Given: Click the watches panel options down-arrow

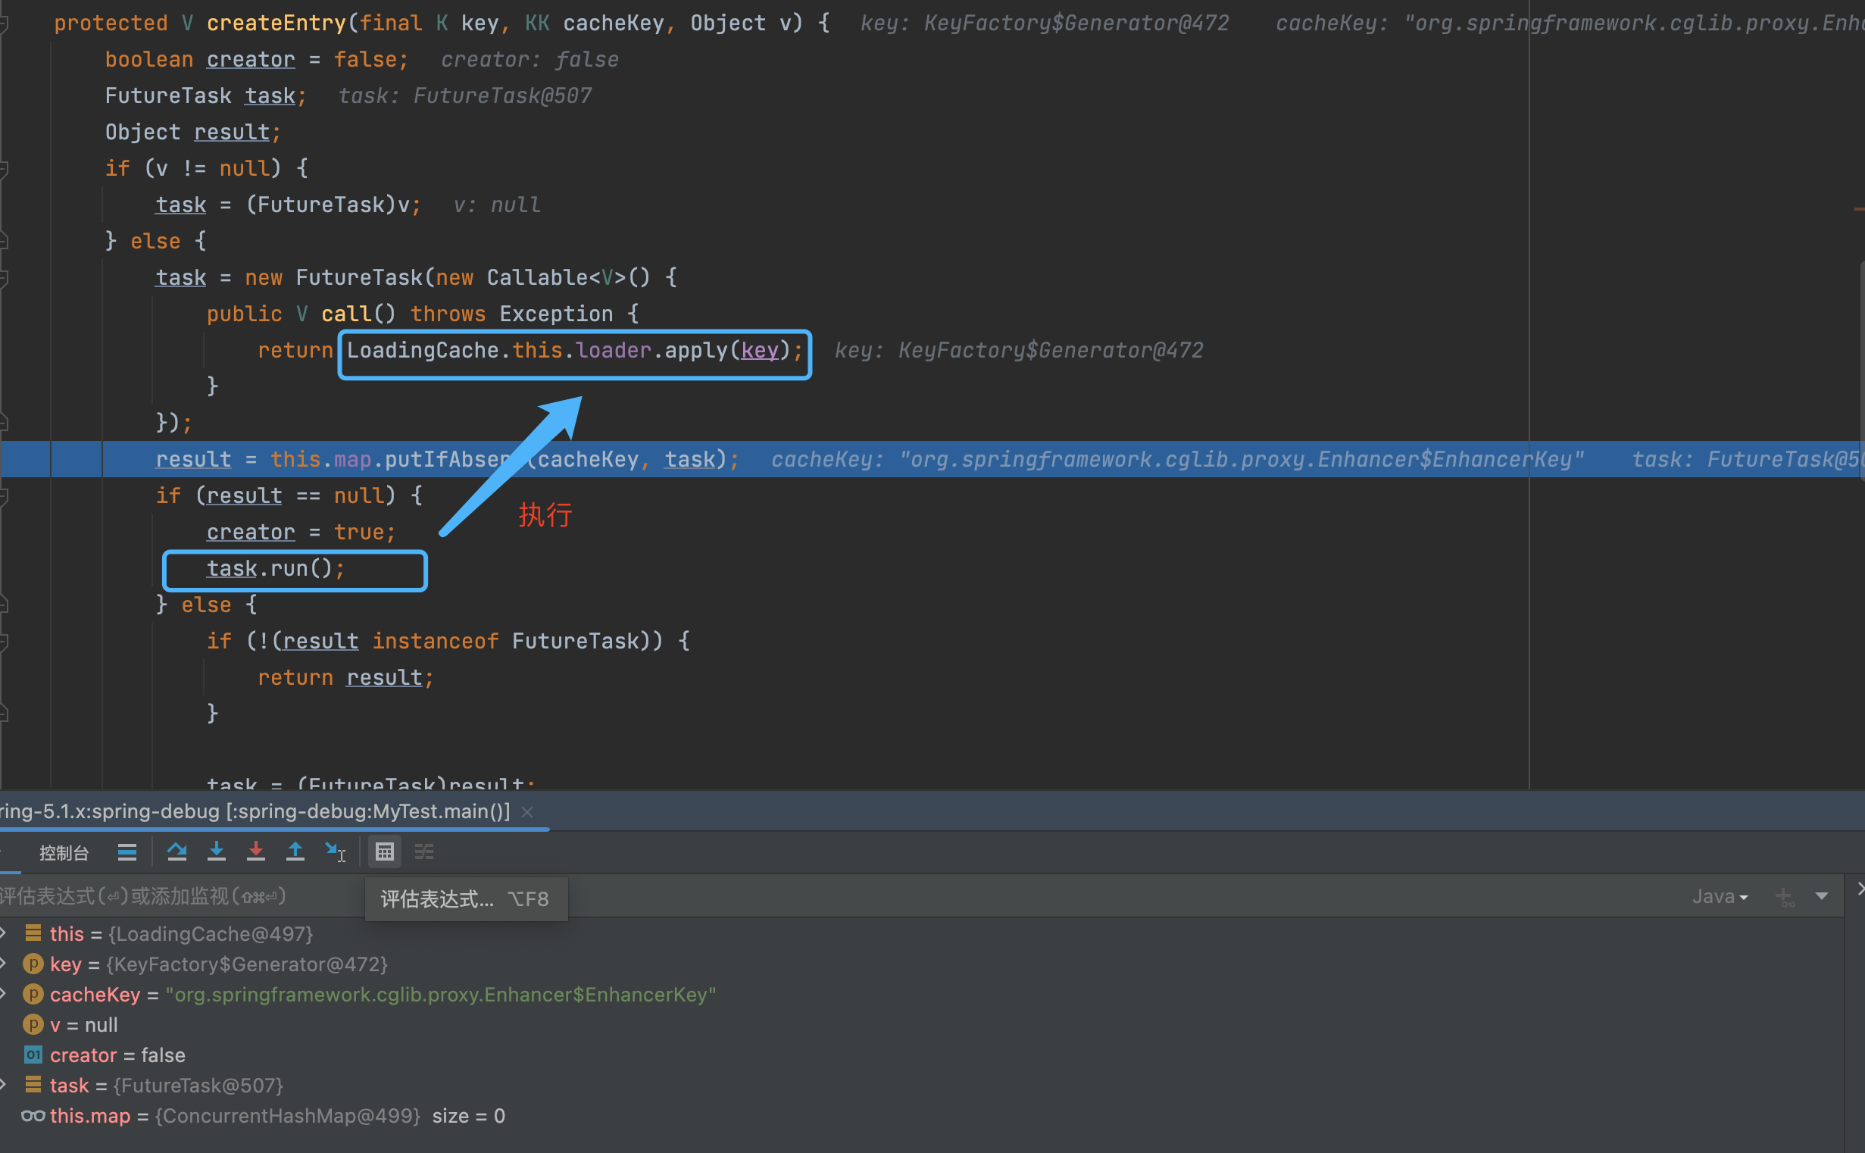Looking at the screenshot, I should pos(1822,896).
